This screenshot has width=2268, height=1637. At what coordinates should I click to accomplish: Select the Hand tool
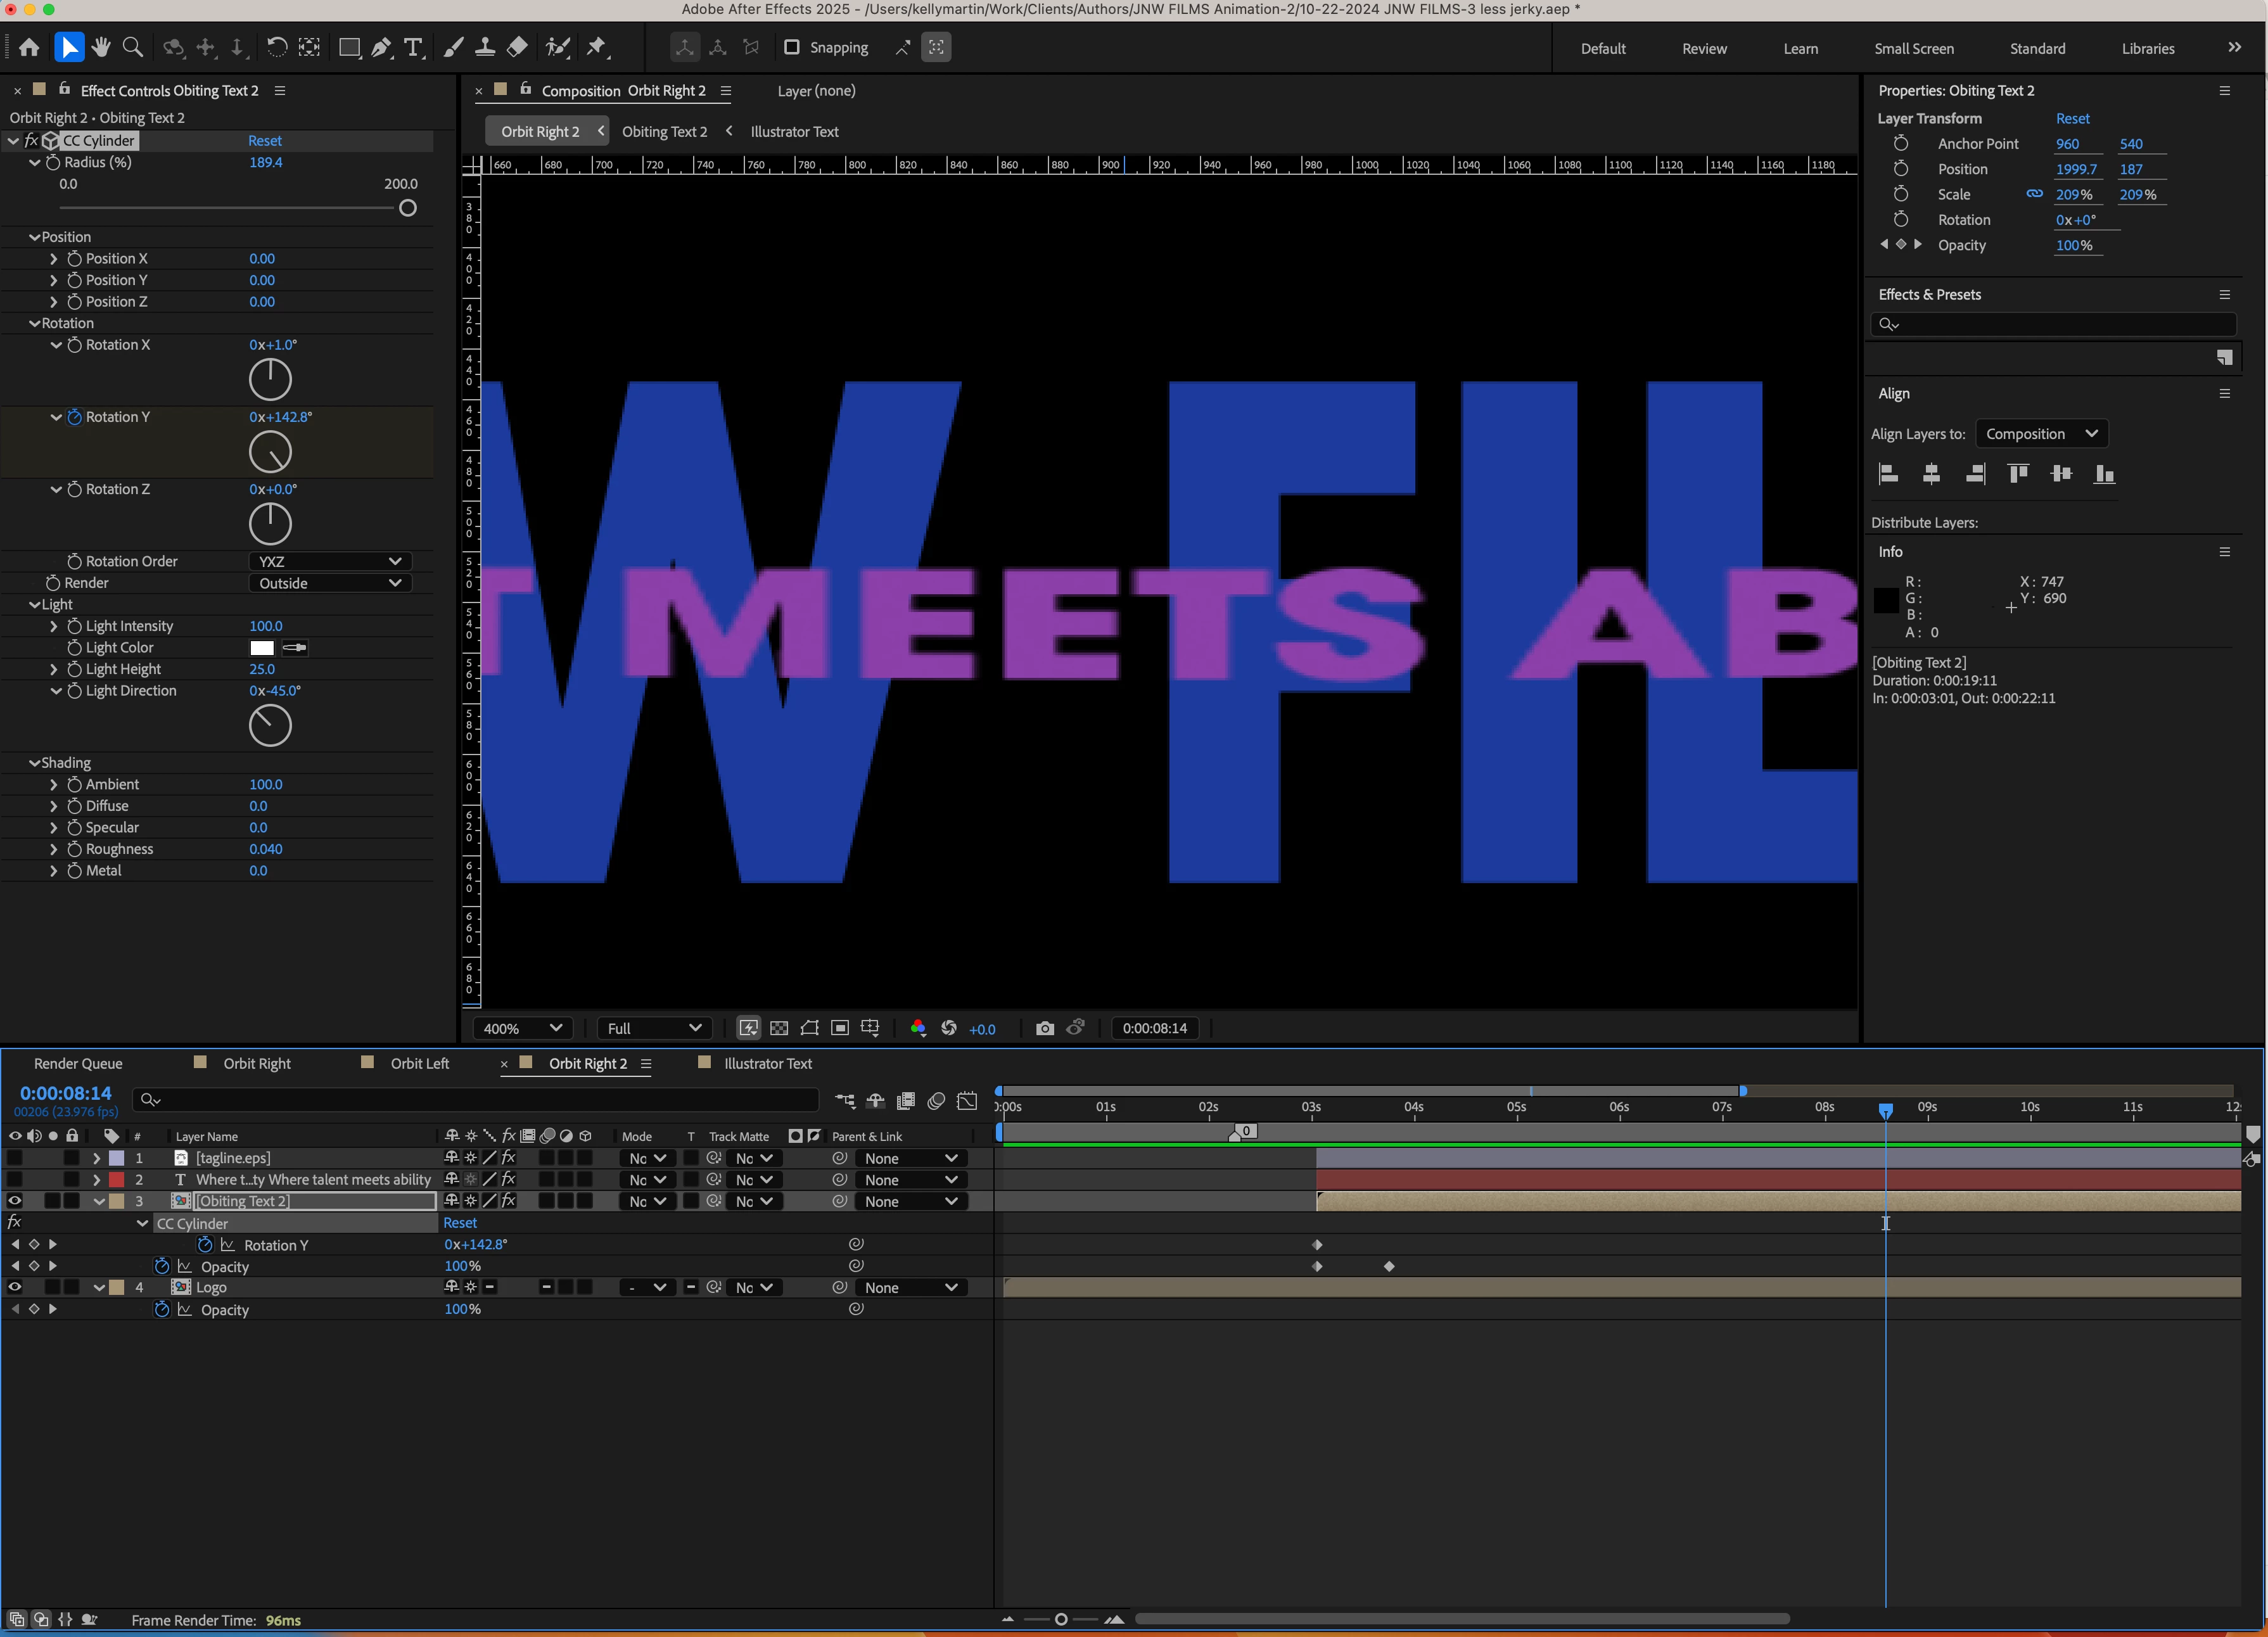[x=100, y=47]
